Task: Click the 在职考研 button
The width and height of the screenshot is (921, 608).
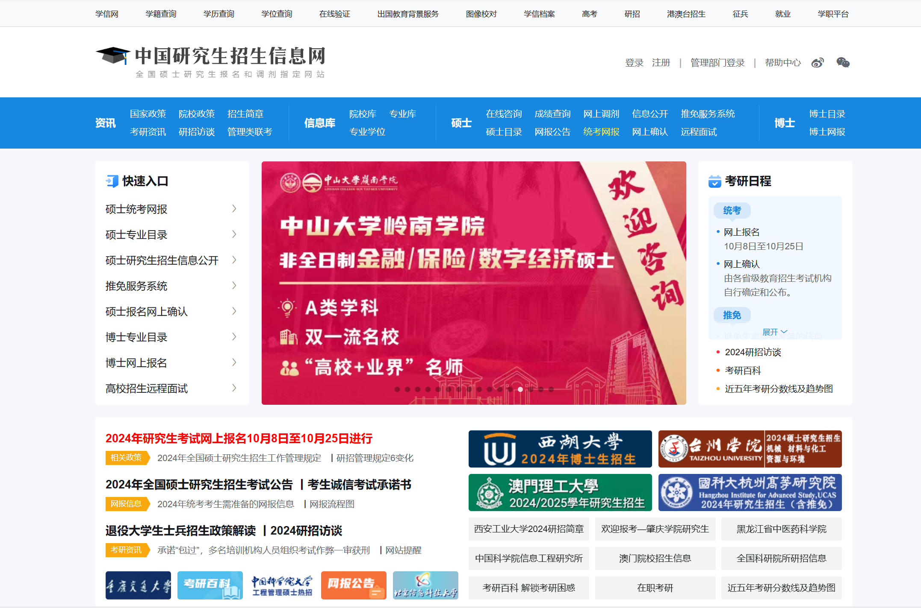Action: pos(655,588)
